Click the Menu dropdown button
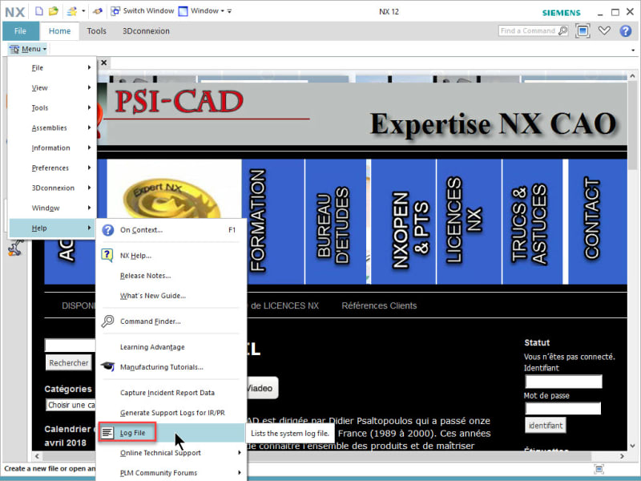This screenshot has width=641, height=481. tap(28, 49)
